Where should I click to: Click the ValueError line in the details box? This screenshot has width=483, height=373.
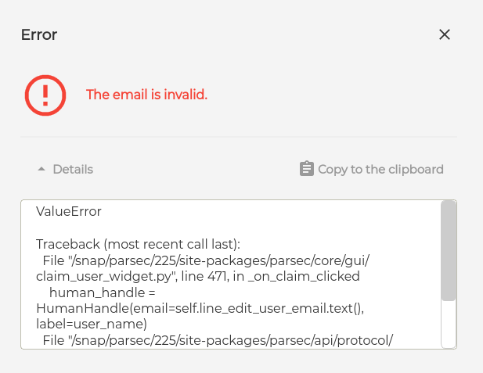[69, 211]
